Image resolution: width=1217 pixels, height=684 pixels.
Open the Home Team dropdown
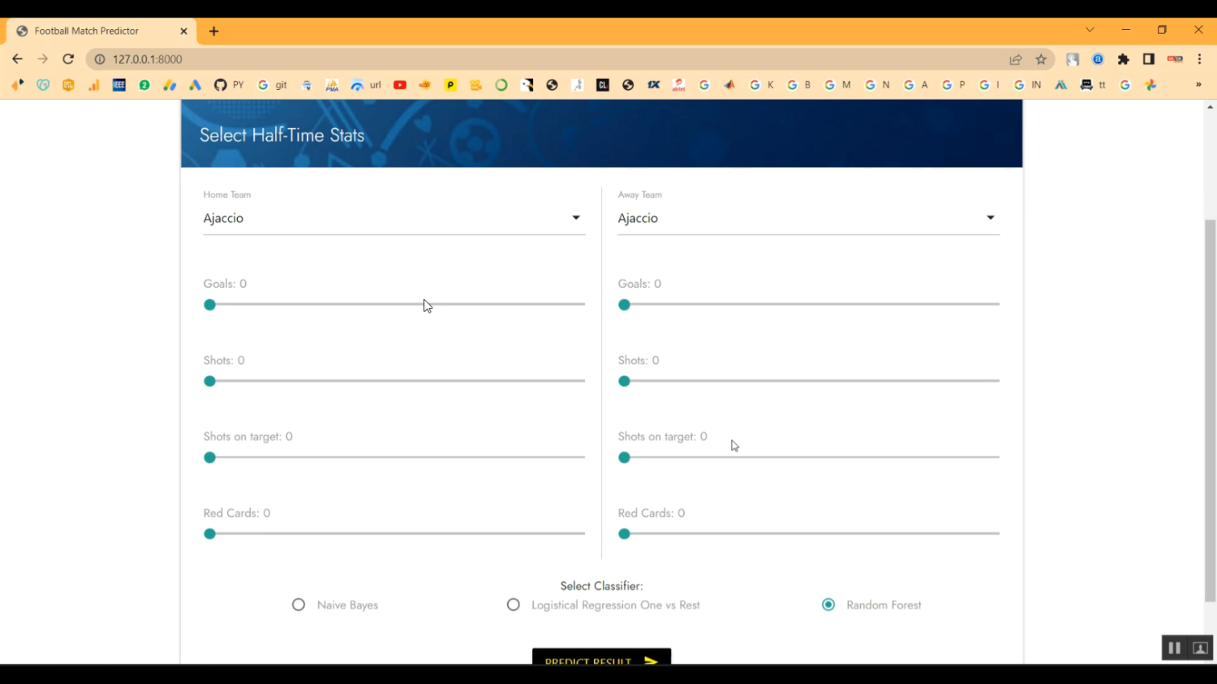click(394, 218)
